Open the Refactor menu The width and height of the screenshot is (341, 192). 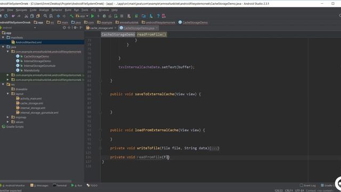point(57,10)
